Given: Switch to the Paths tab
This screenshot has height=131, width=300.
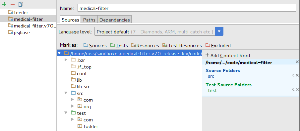Looking at the screenshot, I should (x=89, y=20).
